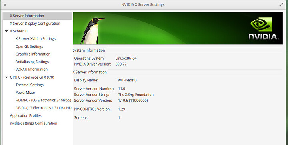Open Application Profiles page

26,115
